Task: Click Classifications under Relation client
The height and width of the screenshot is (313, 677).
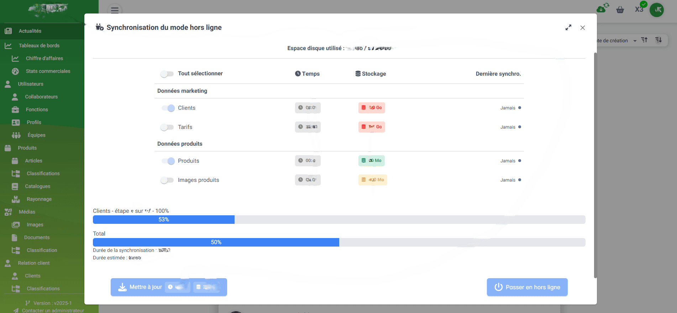Action: pyautogui.click(x=43, y=288)
